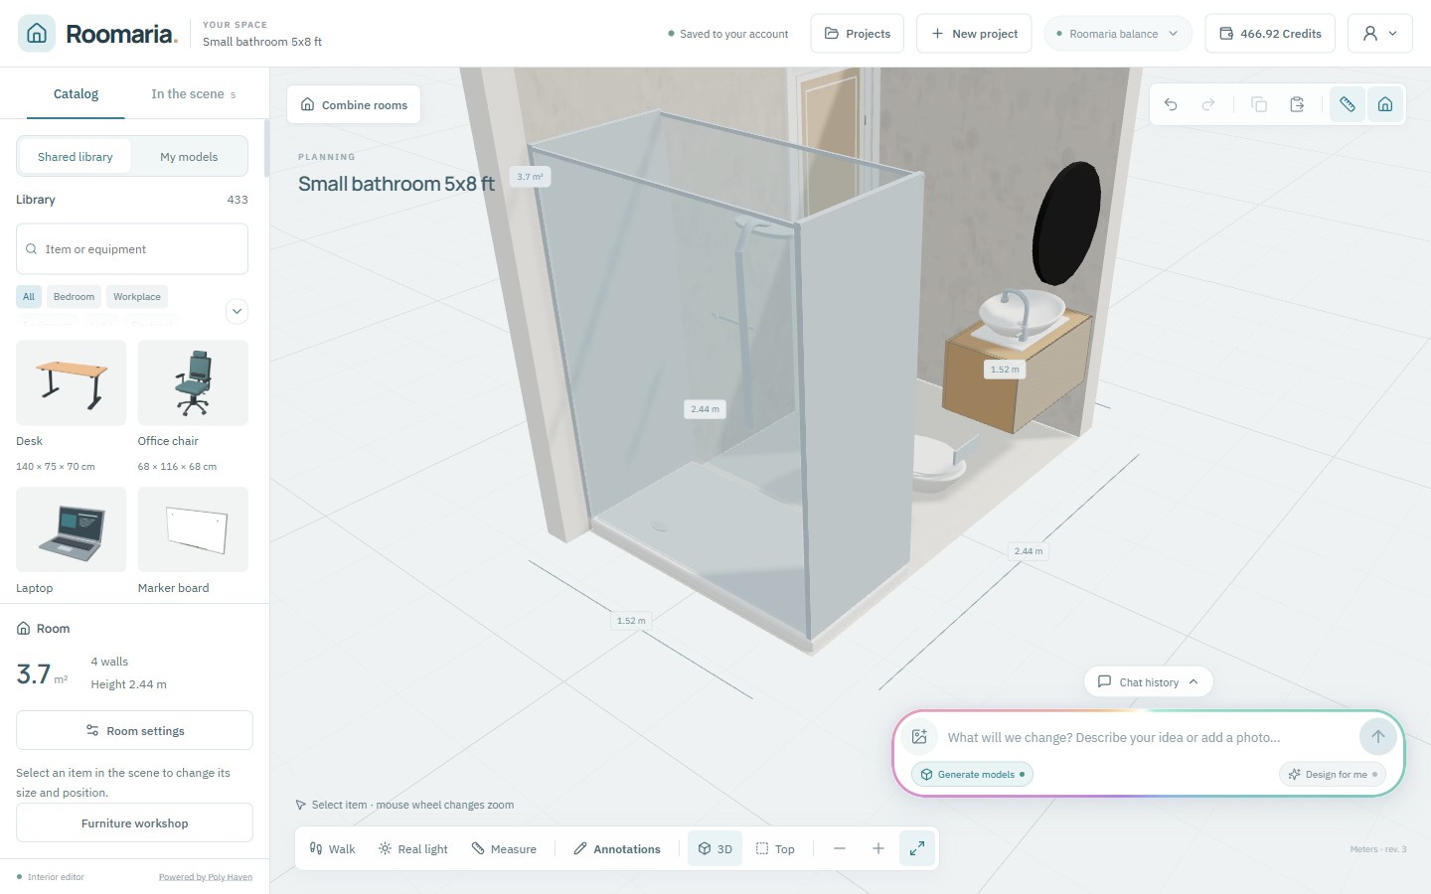
Task: Filter library by Bedroom
Action: point(75,296)
